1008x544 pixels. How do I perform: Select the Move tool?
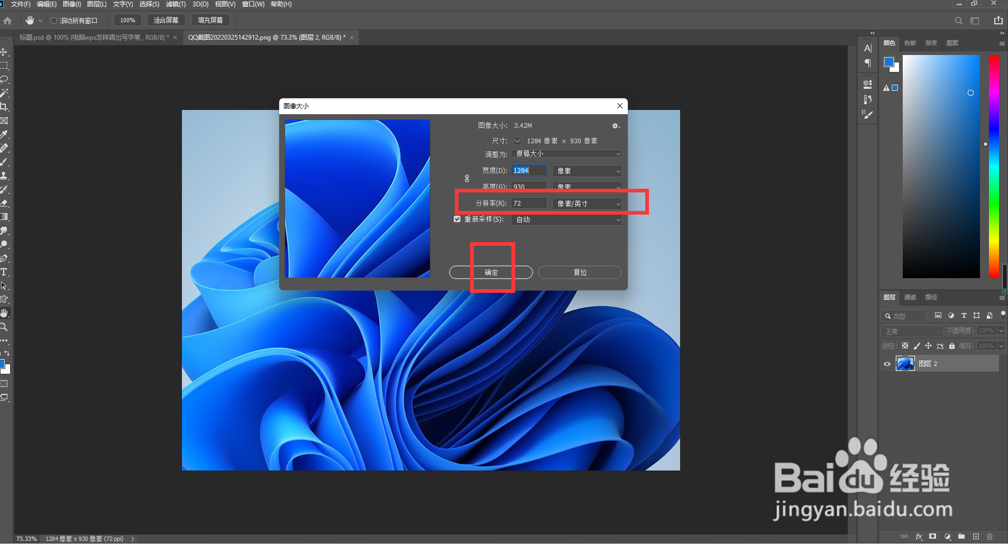click(x=4, y=52)
